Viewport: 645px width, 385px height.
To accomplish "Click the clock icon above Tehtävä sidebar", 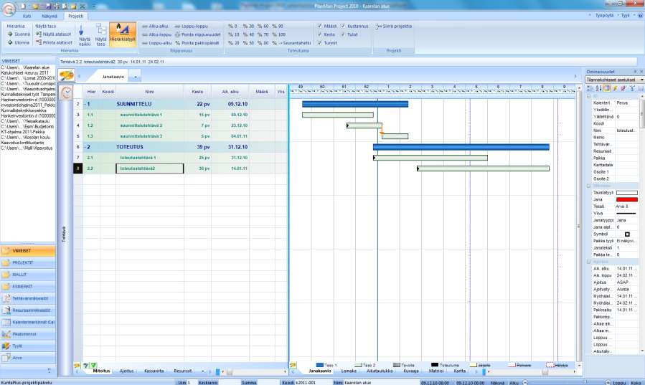I will (66, 92).
